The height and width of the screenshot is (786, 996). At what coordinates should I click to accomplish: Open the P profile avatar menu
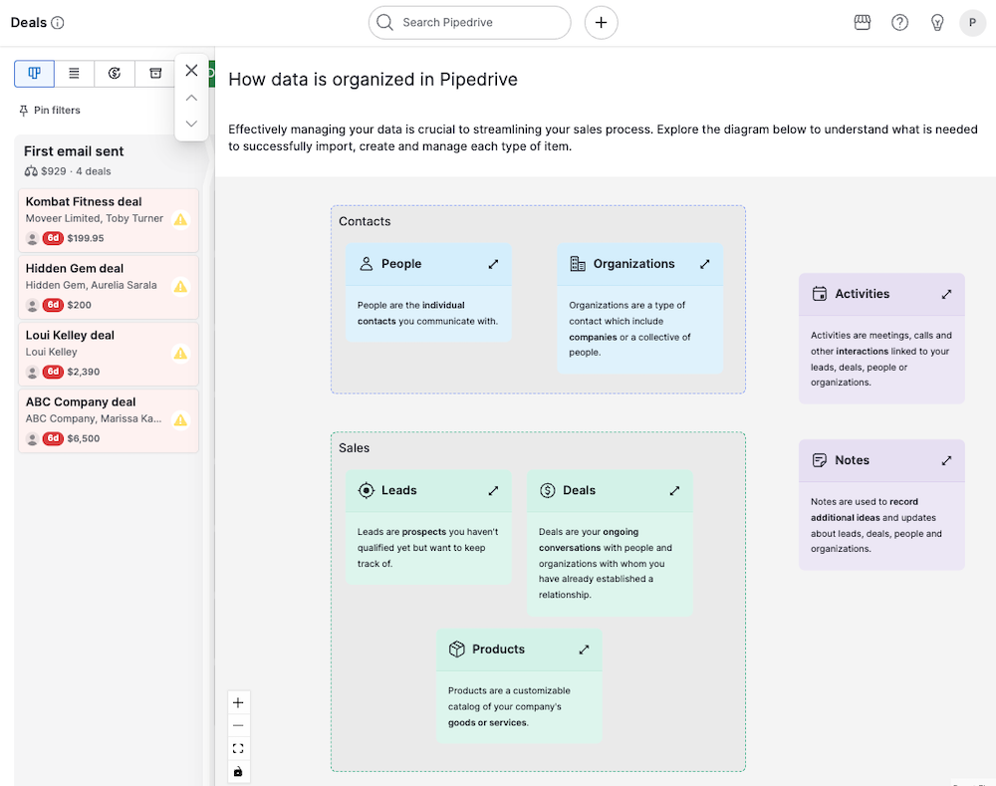coord(972,23)
